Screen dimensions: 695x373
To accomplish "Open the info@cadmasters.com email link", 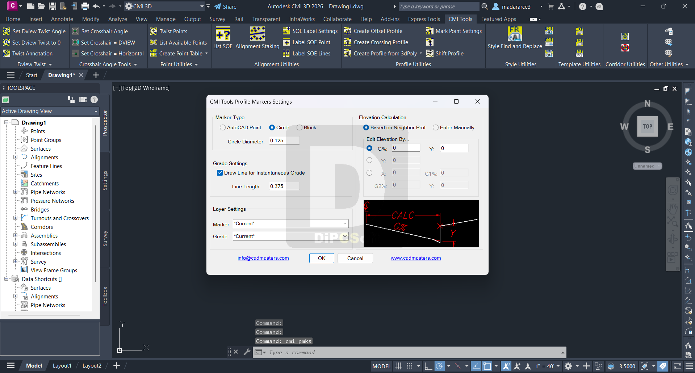I will [x=263, y=258].
